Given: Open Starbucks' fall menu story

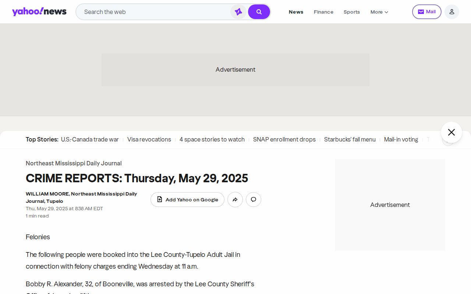Looking at the screenshot, I should point(350,139).
